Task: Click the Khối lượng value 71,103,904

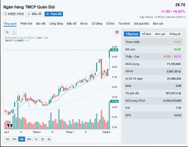Action: click(174, 64)
